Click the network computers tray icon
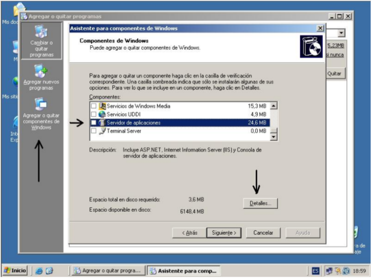 point(329,271)
